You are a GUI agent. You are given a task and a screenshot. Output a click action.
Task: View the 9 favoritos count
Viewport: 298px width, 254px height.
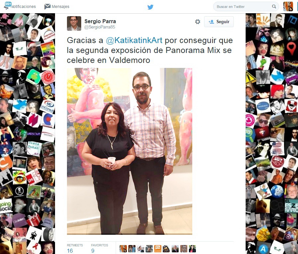pyautogui.click(x=93, y=251)
